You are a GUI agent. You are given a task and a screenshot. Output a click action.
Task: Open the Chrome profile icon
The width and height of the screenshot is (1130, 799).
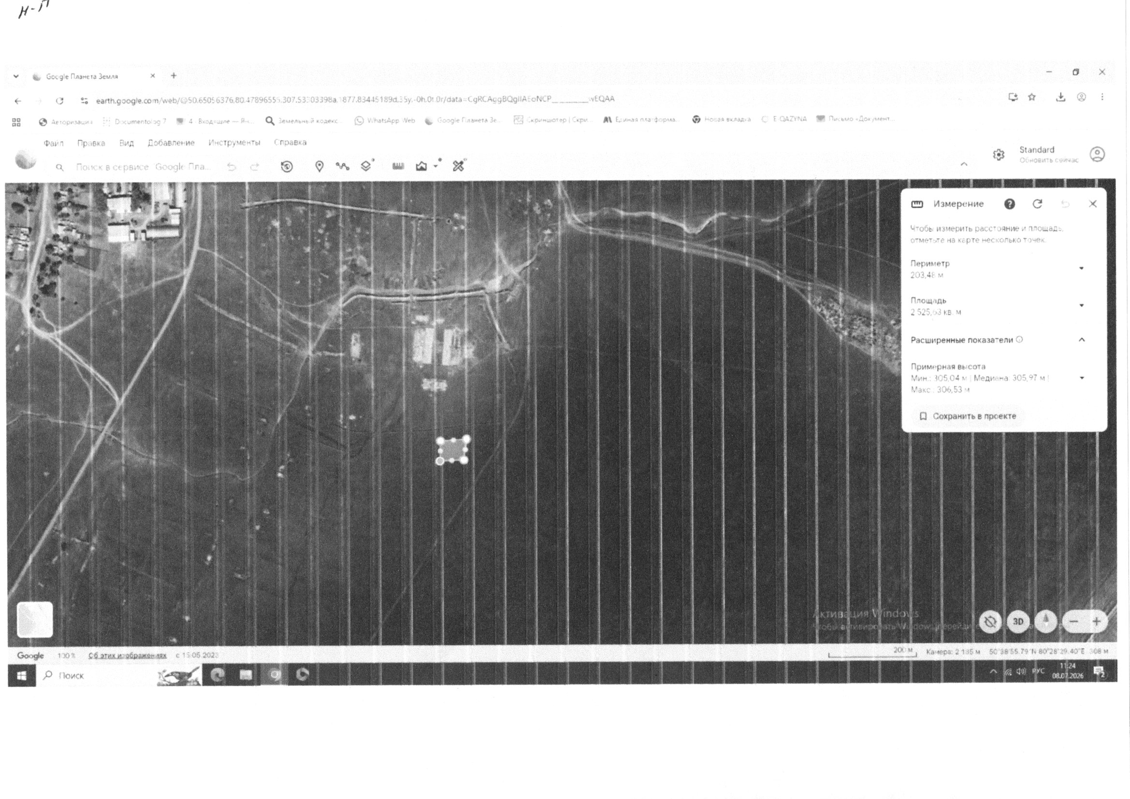point(1081,98)
